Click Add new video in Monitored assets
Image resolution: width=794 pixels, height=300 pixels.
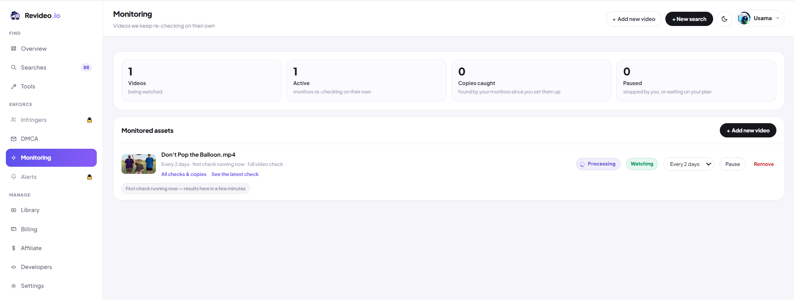click(x=748, y=130)
